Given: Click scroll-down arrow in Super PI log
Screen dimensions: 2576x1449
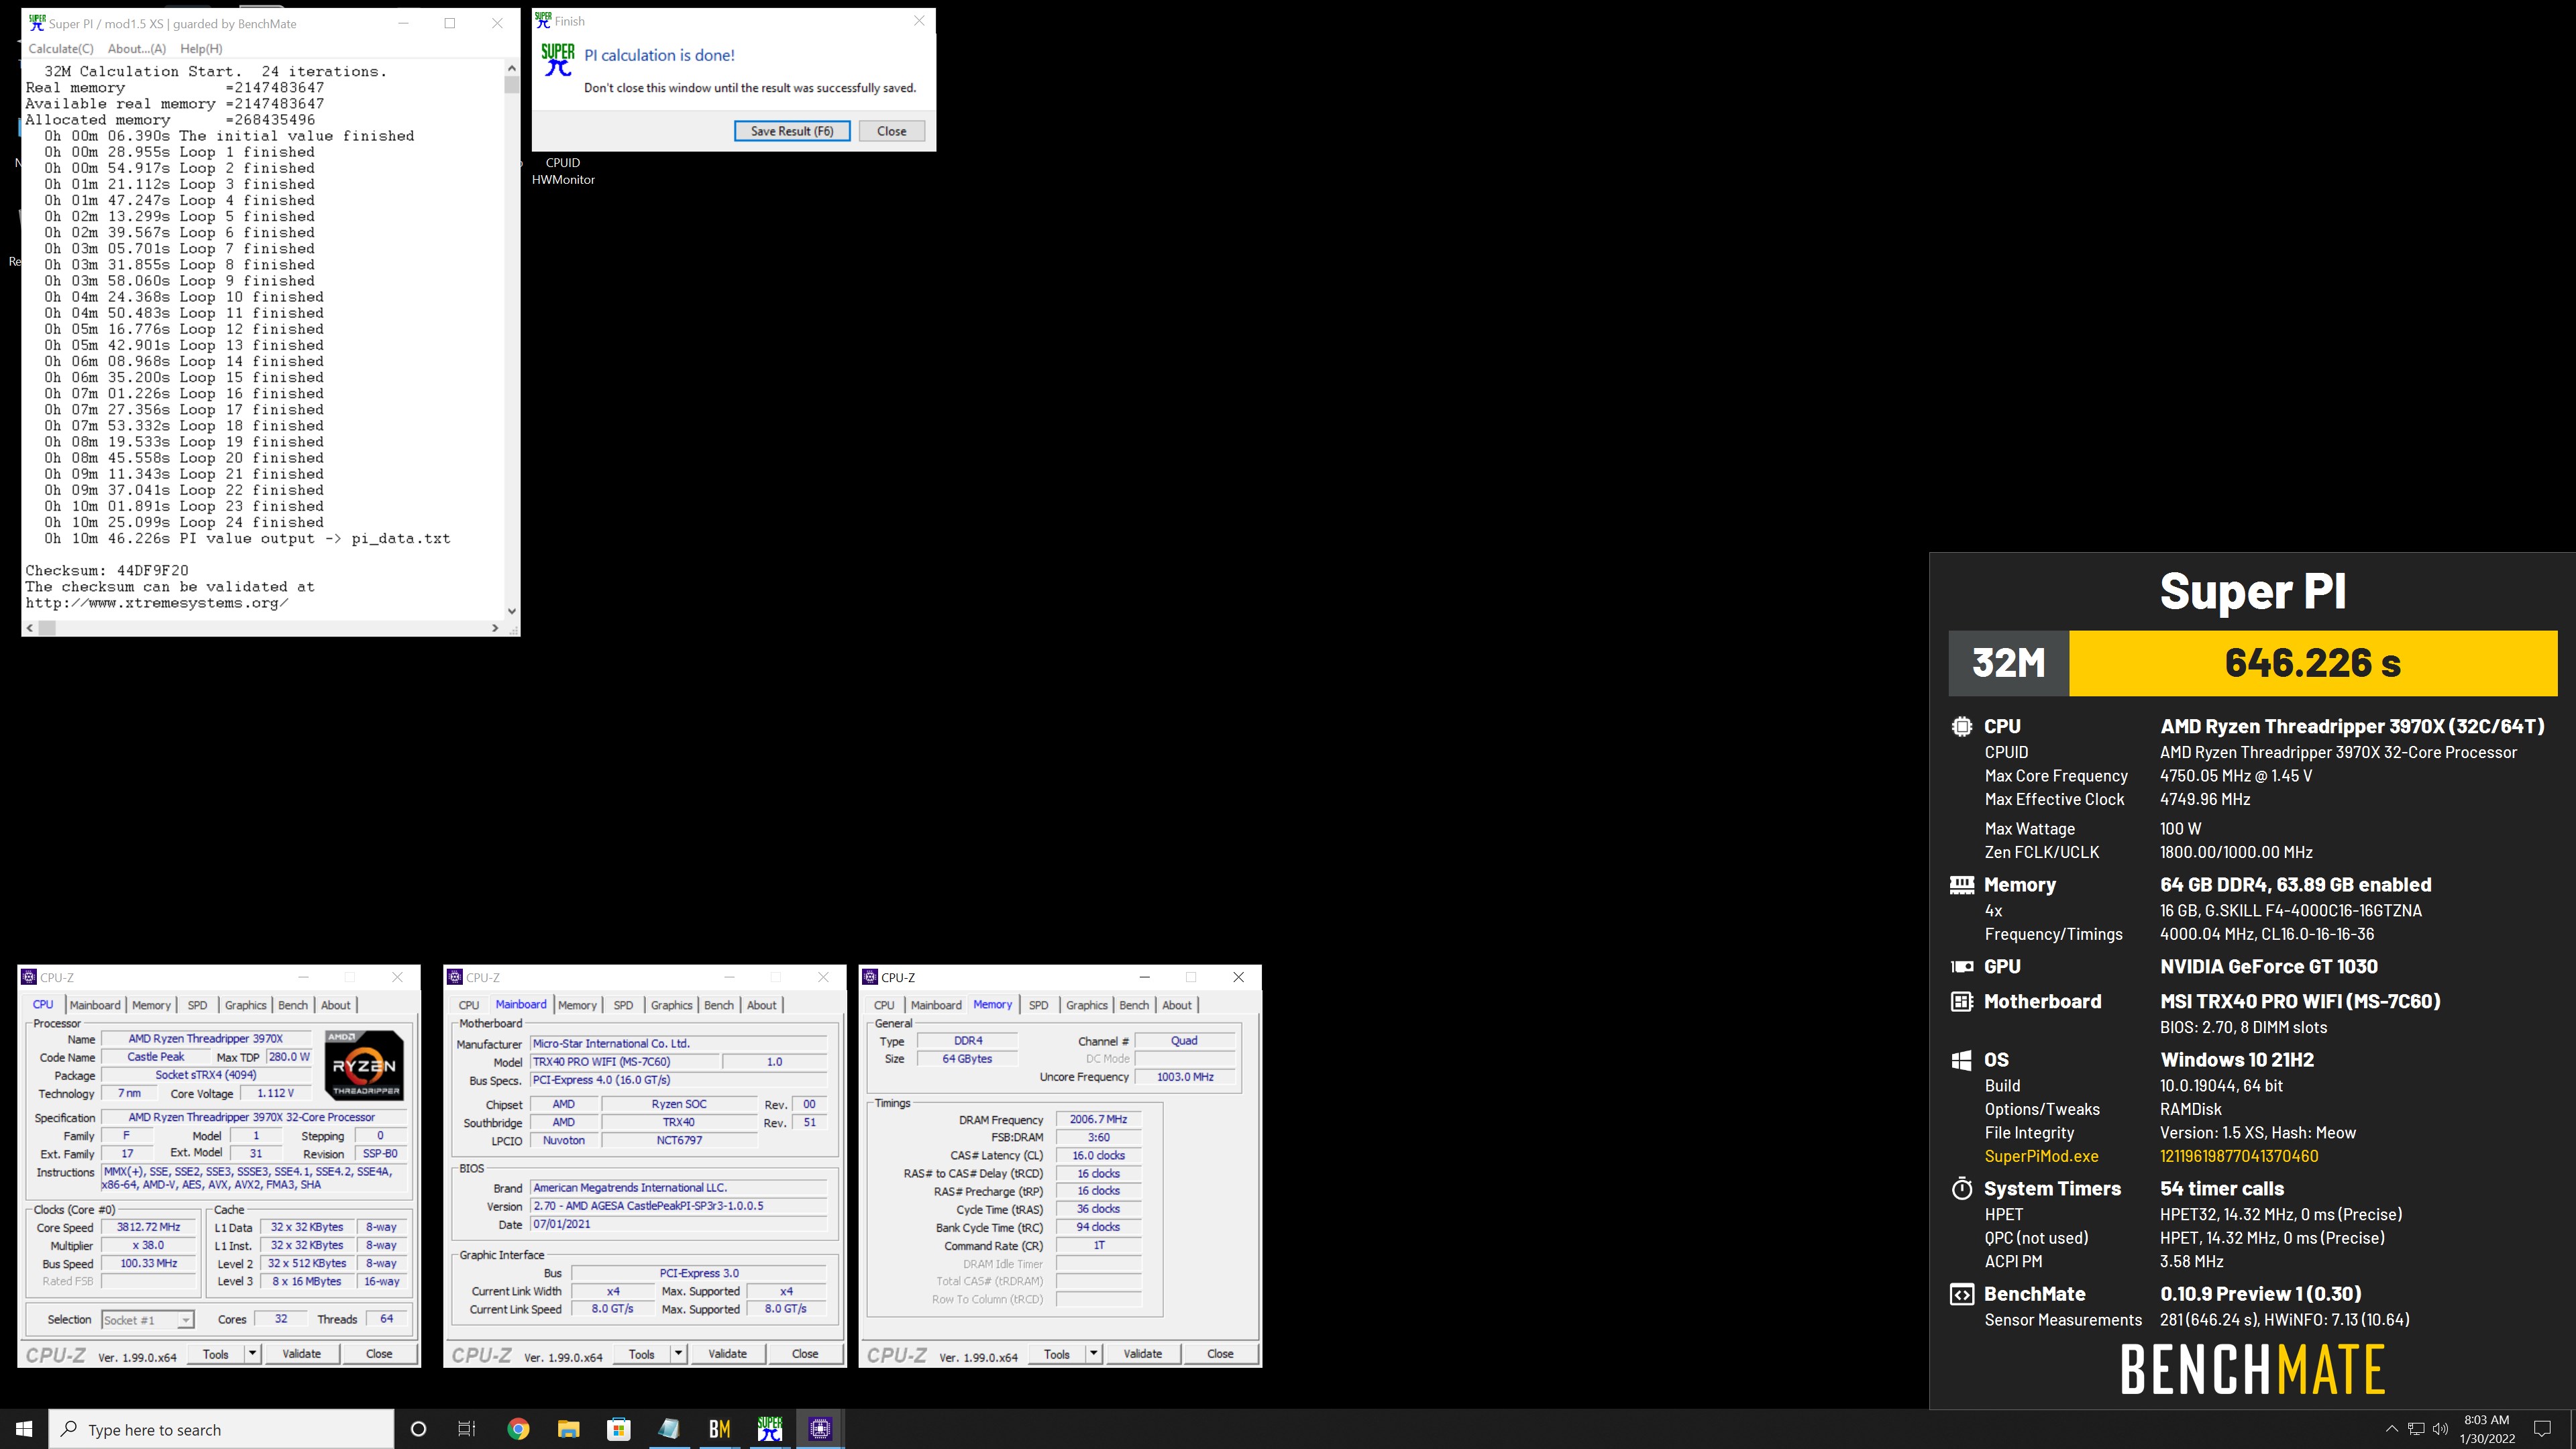Looking at the screenshot, I should coord(512,611).
